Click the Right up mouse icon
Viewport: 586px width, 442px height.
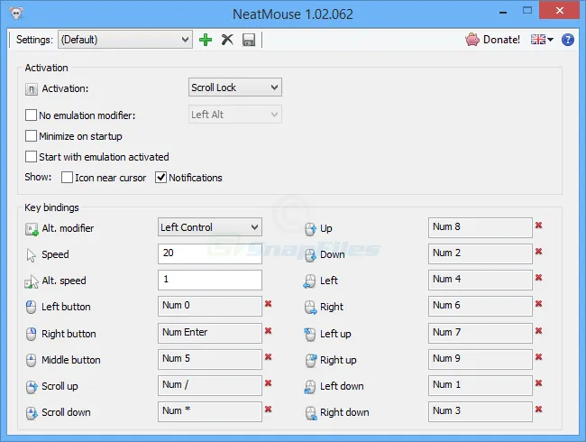point(310,361)
